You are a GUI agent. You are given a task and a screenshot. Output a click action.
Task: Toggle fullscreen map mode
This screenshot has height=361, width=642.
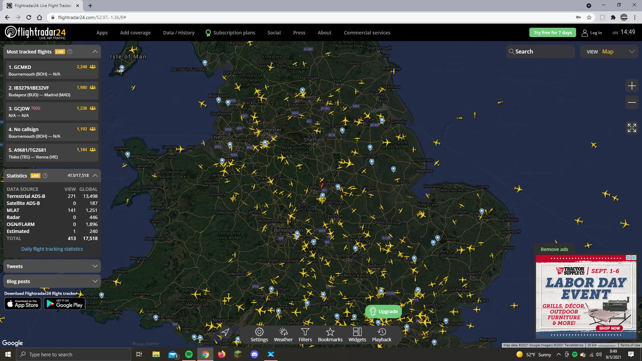click(x=632, y=128)
